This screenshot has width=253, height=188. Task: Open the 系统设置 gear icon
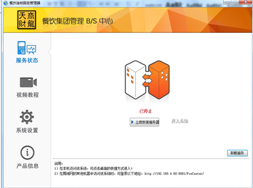27,117
